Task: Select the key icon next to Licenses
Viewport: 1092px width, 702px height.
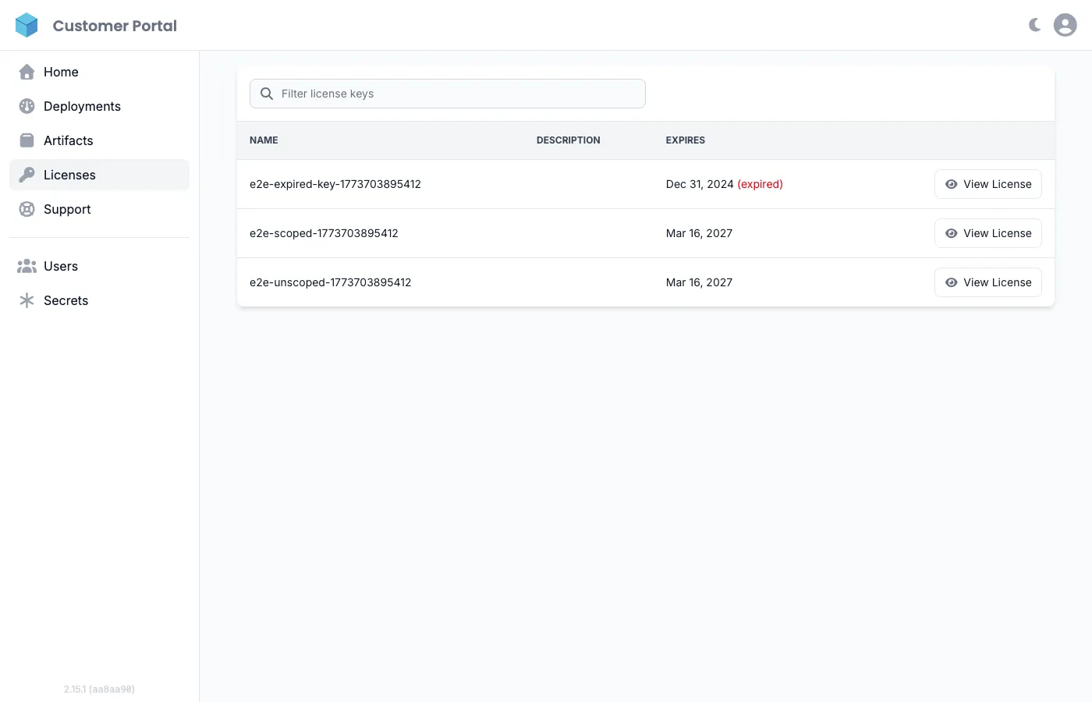Action: coord(26,175)
